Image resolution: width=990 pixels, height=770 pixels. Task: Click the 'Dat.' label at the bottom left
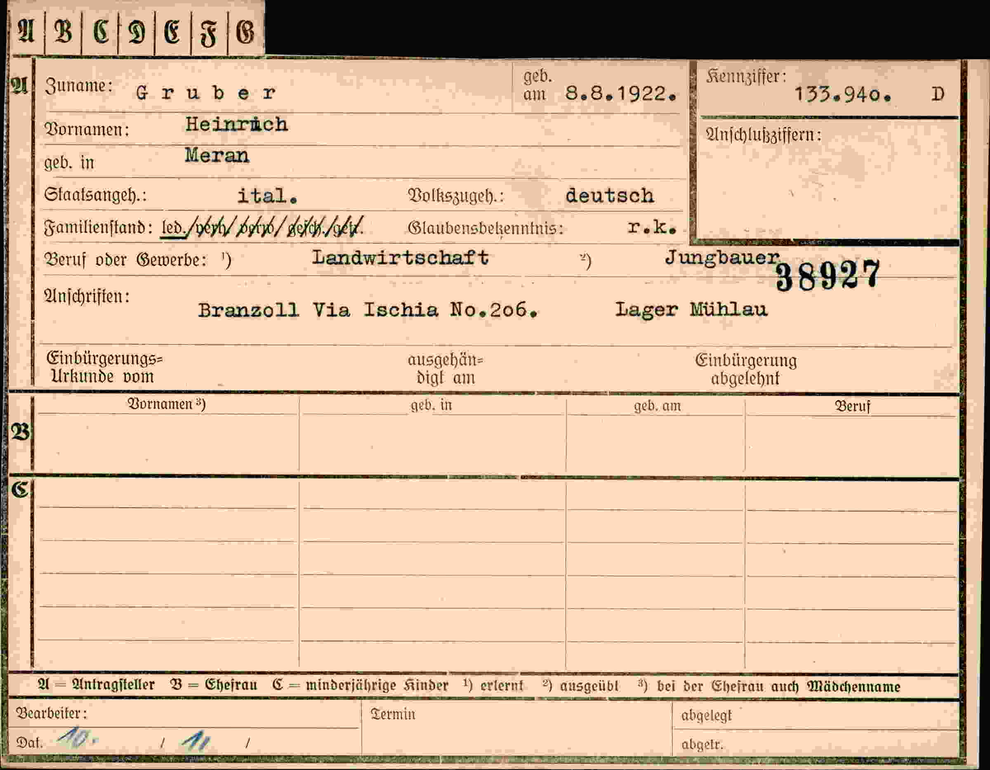(29, 743)
